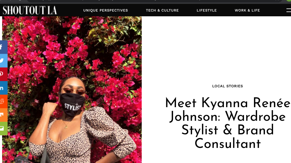Share article on Facebook

[3, 47]
